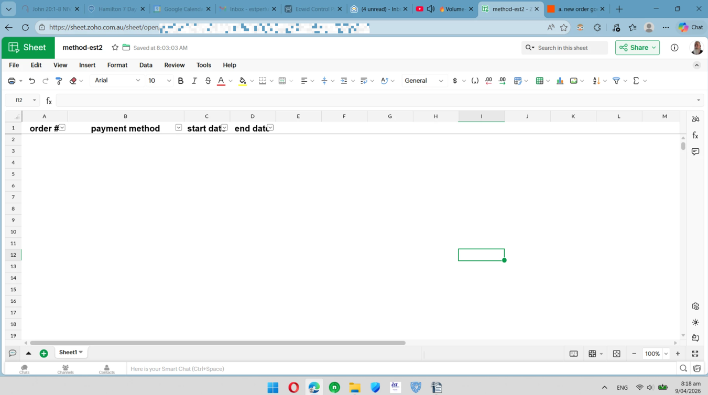Open Windows Start menu

(x=273, y=388)
